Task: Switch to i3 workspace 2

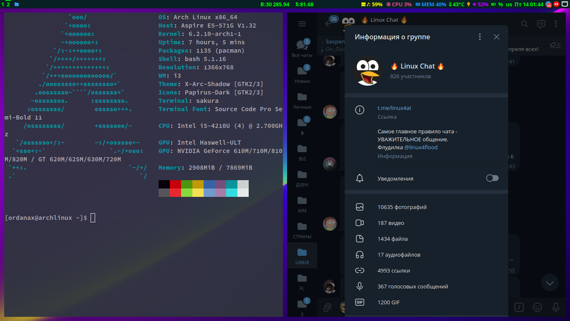Action: click(9, 4)
